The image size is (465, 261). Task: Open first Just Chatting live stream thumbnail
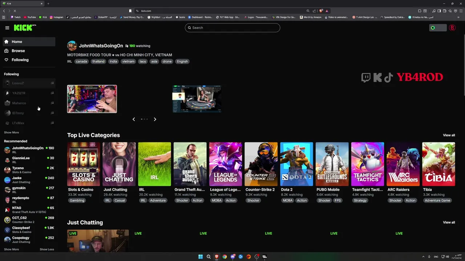tap(98, 241)
